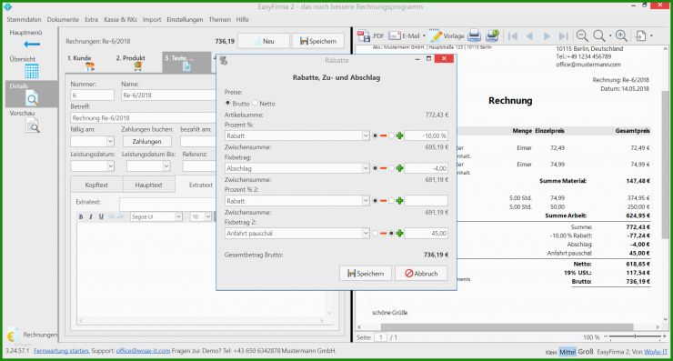This screenshot has width=673, height=361.
Task: Select plus radio in Fixbetrag 2 row
Action: (x=391, y=233)
